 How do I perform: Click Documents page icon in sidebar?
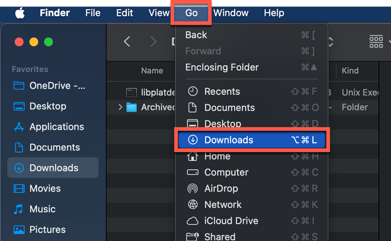click(x=19, y=147)
